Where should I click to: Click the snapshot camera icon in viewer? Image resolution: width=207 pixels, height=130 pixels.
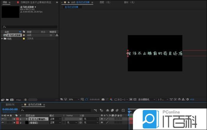(103, 99)
